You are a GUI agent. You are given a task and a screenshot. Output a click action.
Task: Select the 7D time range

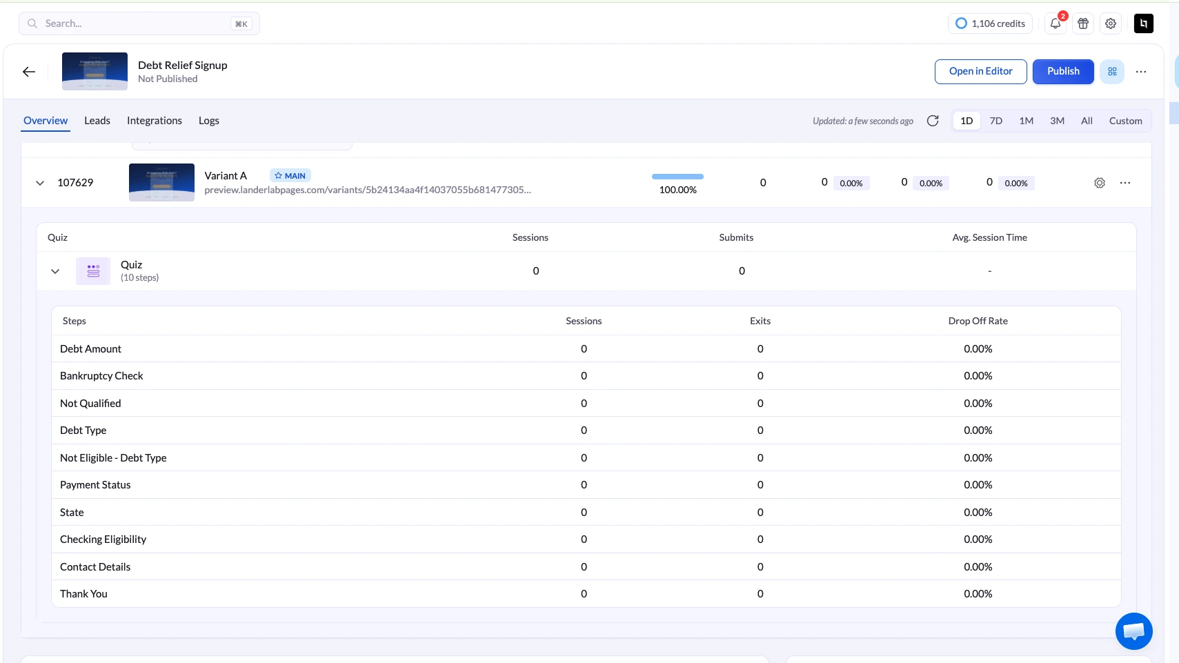tap(996, 121)
